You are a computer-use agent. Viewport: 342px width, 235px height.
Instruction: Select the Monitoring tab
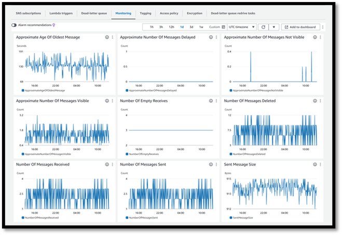point(123,13)
